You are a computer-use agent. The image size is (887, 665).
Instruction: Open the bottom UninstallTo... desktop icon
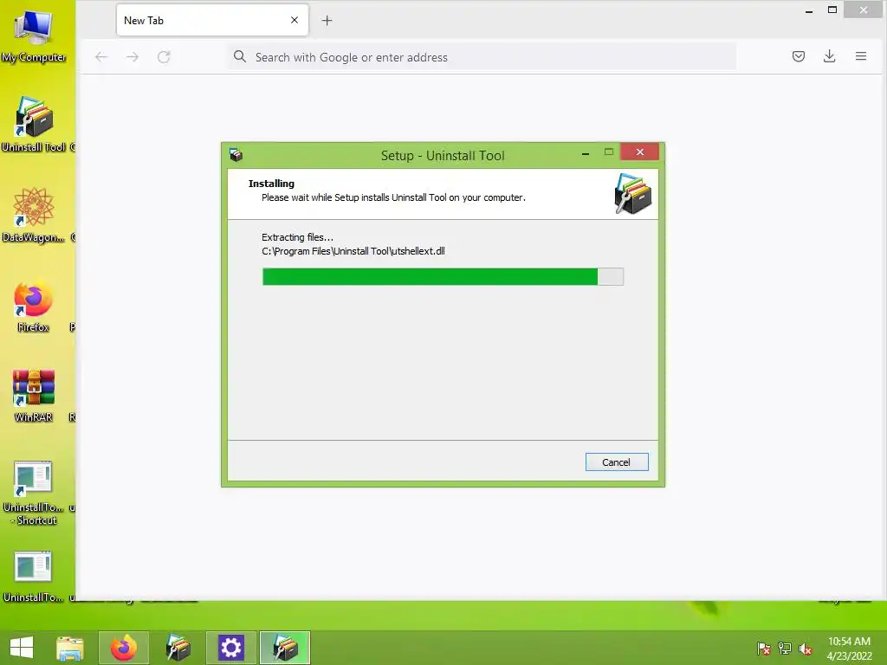click(34, 577)
